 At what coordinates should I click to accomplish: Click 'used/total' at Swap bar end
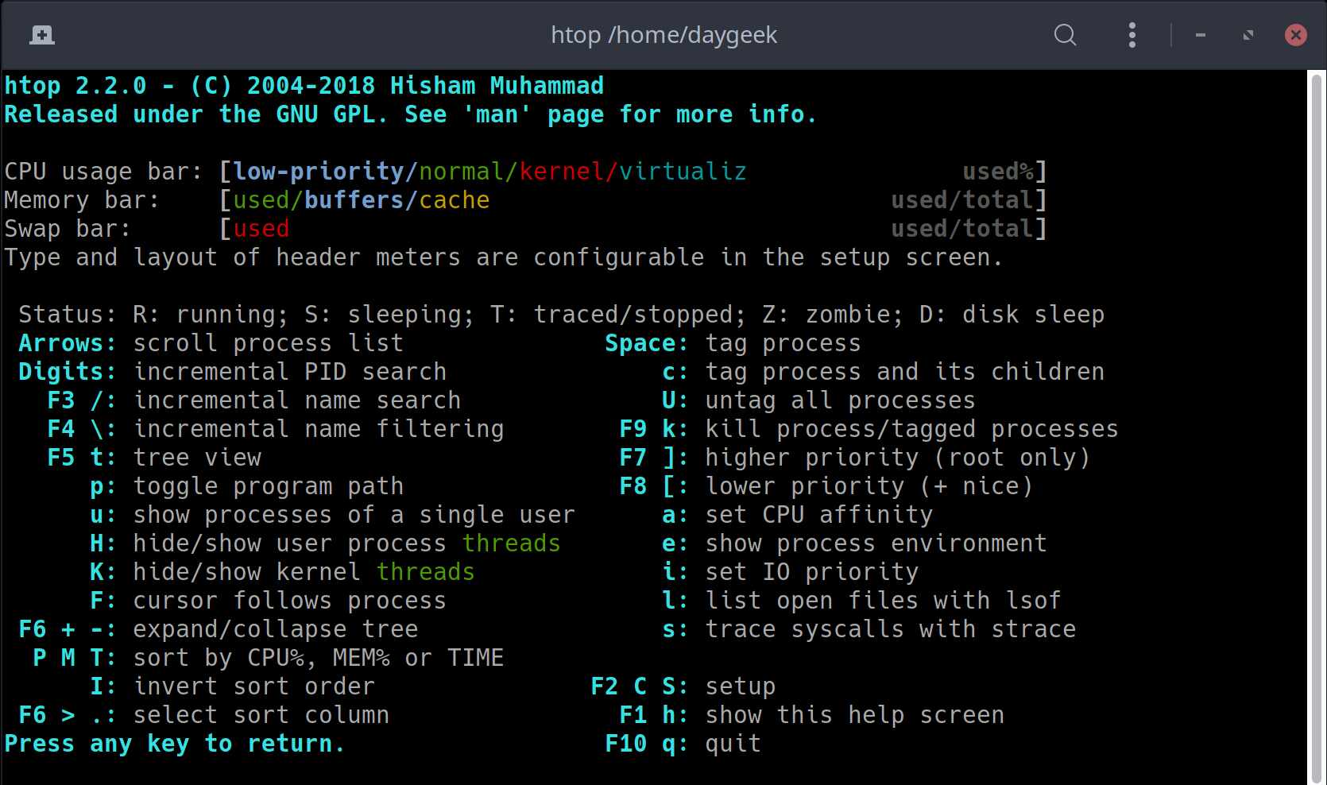coord(962,229)
